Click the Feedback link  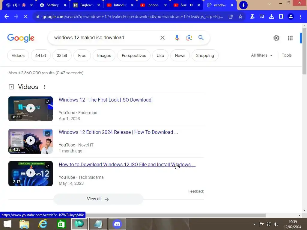tap(196, 191)
